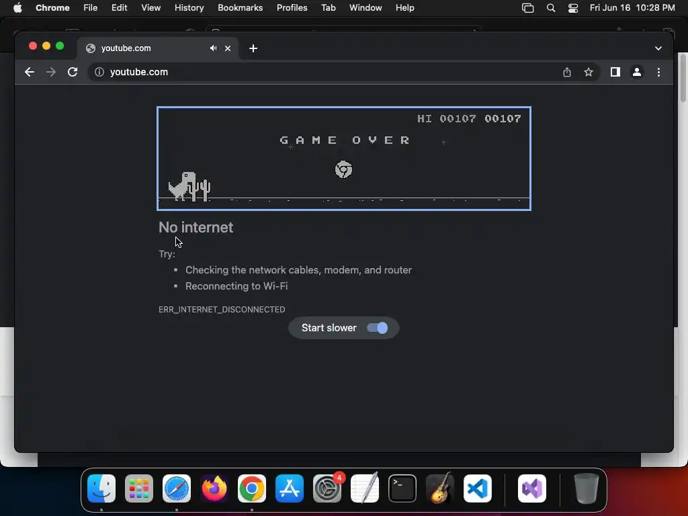Share this page using the share icon
The height and width of the screenshot is (516, 688).
pyautogui.click(x=567, y=72)
